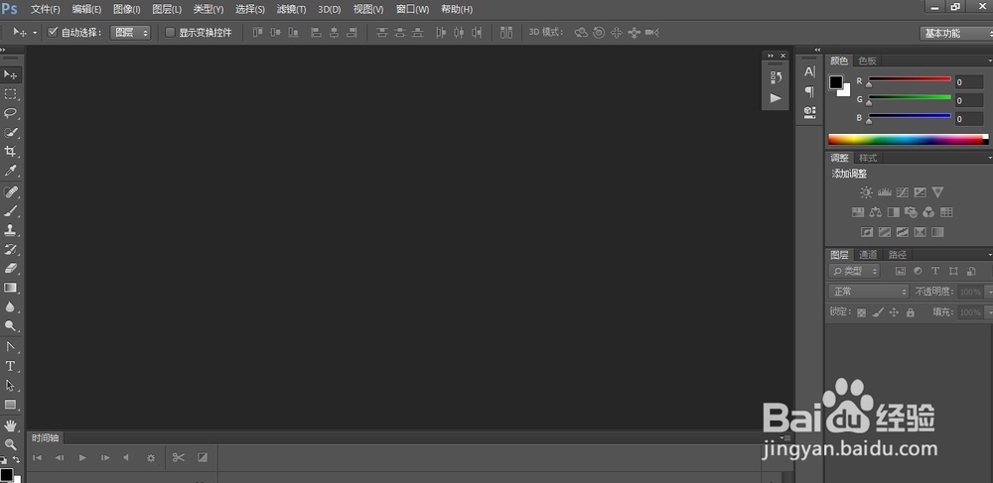Add a Channel Mixer adjustment
The height and width of the screenshot is (483, 993).
click(x=929, y=212)
